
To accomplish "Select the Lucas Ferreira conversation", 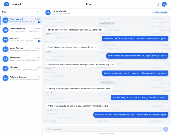I will click(21, 49).
